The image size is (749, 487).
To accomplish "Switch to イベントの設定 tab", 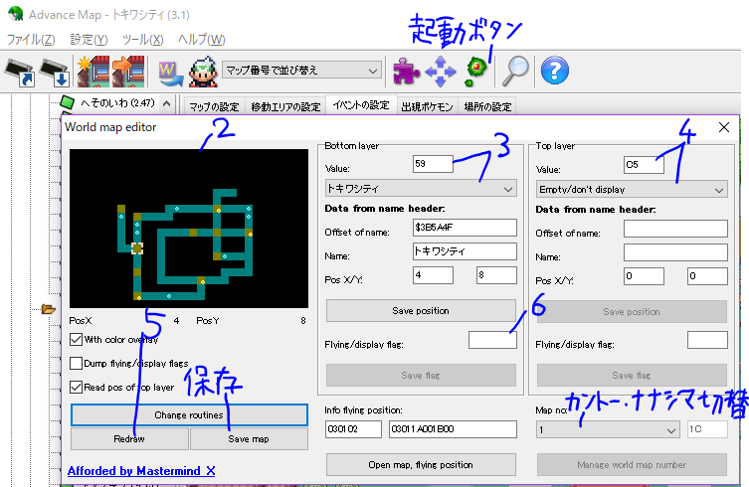I will pos(361,105).
